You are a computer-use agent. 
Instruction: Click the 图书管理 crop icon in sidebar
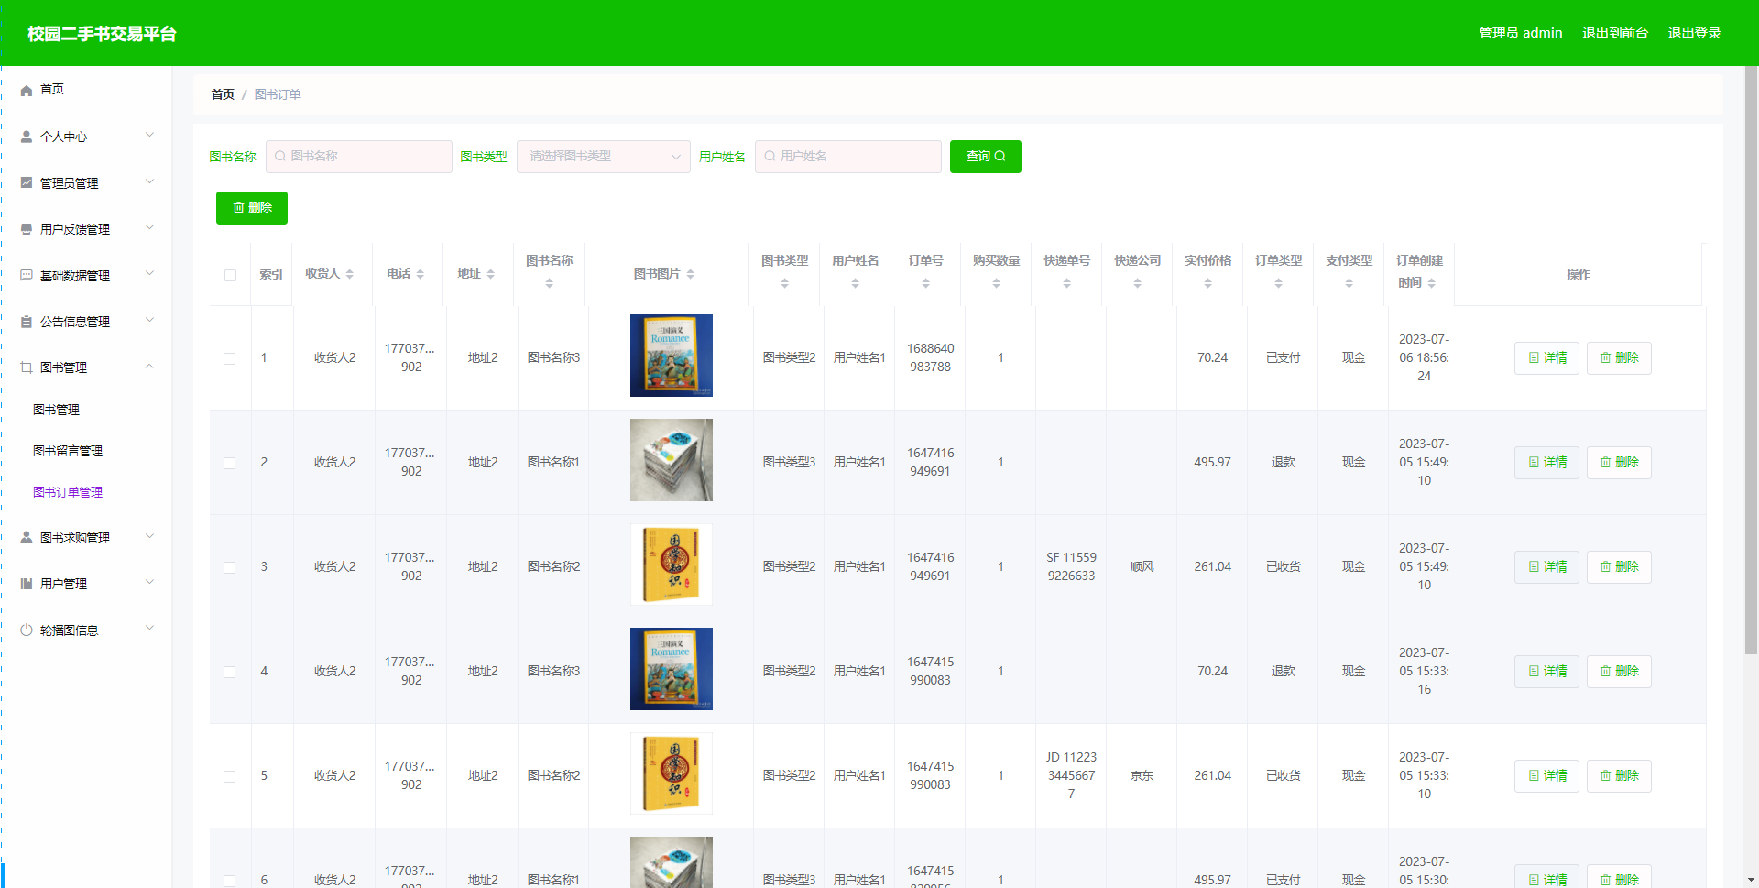coord(27,367)
